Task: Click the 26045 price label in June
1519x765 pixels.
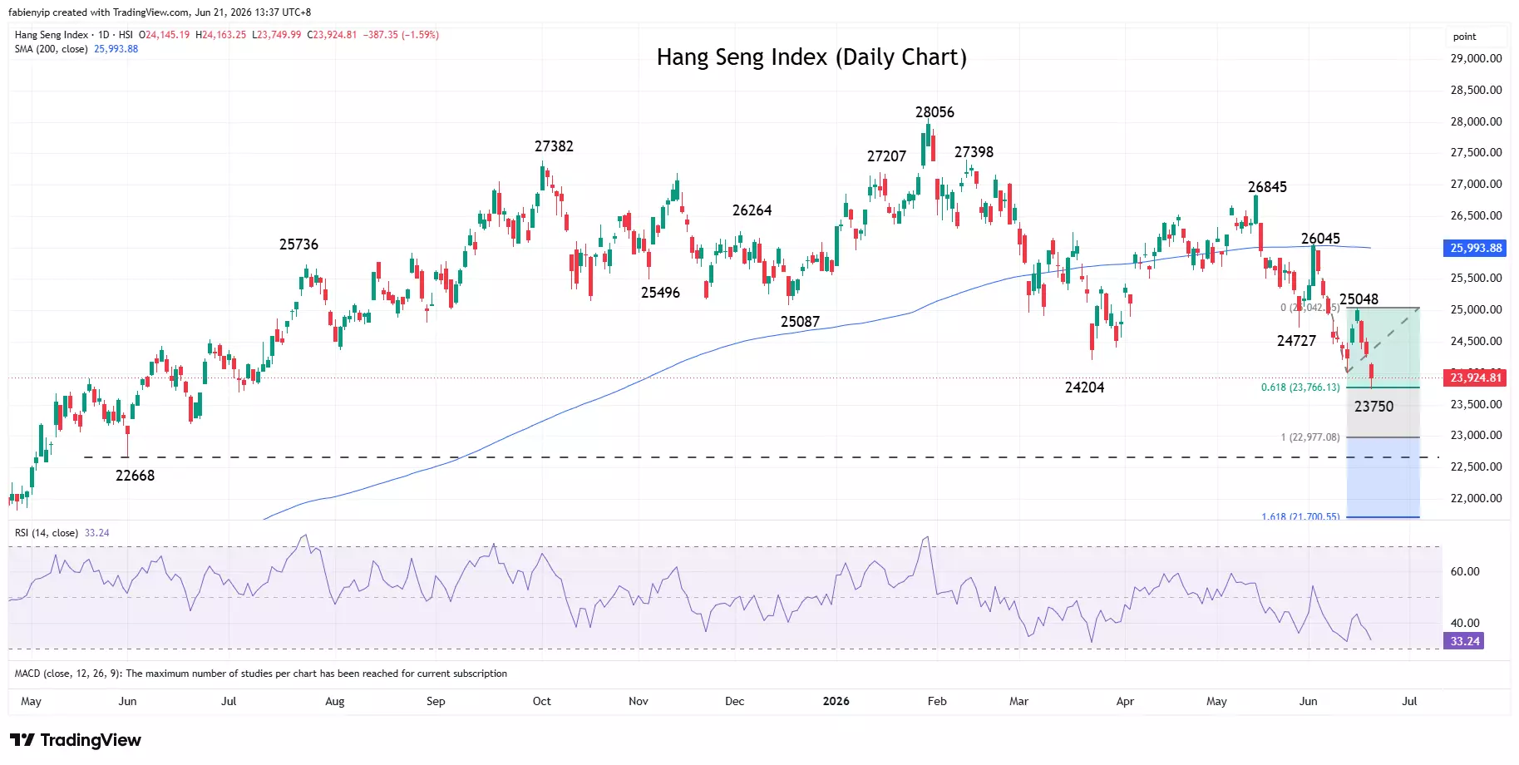Action: click(x=1320, y=239)
